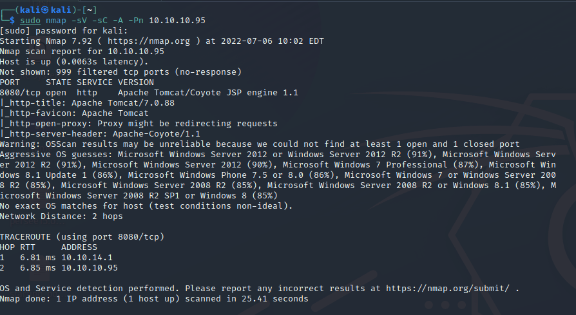Image resolution: width=576 pixels, height=315 pixels.
Task: Click the underlined sudo command word
Action: click(30, 20)
